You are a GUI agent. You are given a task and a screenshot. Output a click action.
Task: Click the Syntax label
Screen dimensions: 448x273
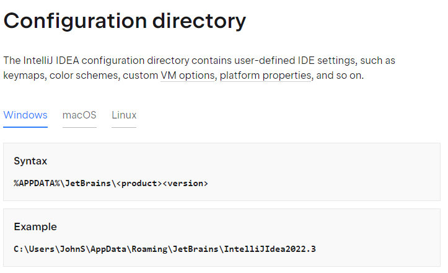point(30,161)
